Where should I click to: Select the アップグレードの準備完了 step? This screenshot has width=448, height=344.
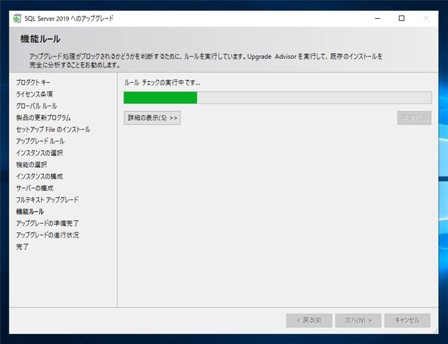pos(47,223)
